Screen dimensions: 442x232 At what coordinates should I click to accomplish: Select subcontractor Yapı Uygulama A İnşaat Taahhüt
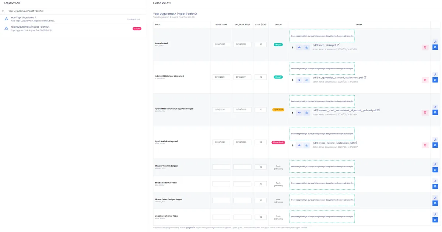(73, 28)
